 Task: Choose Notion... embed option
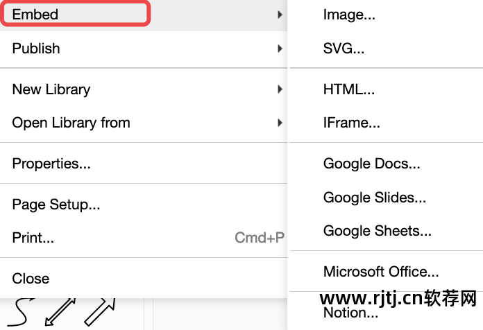[x=350, y=313]
